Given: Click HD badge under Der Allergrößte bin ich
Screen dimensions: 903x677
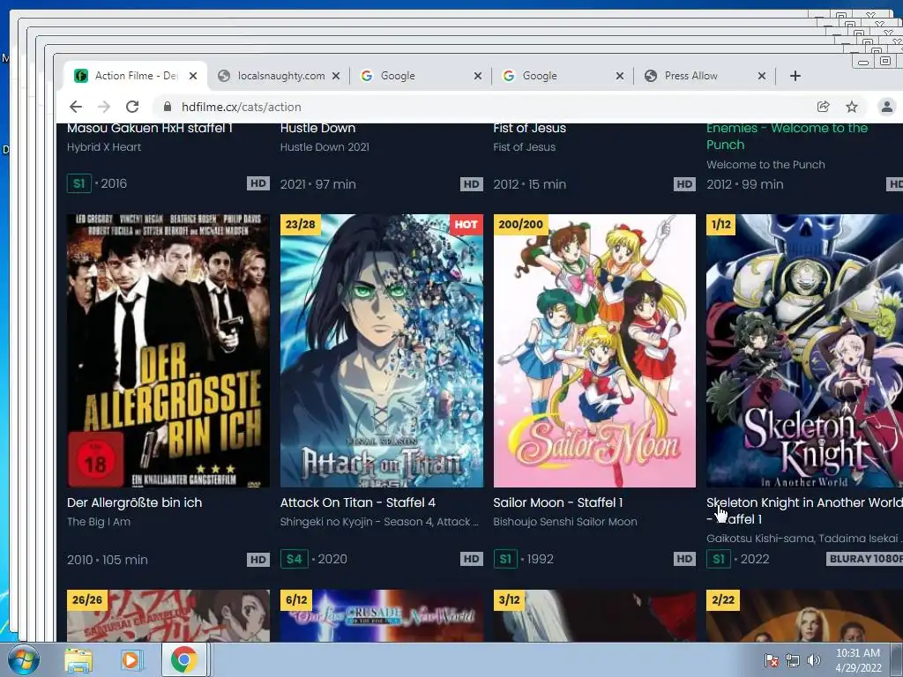Looking at the screenshot, I should point(258,560).
